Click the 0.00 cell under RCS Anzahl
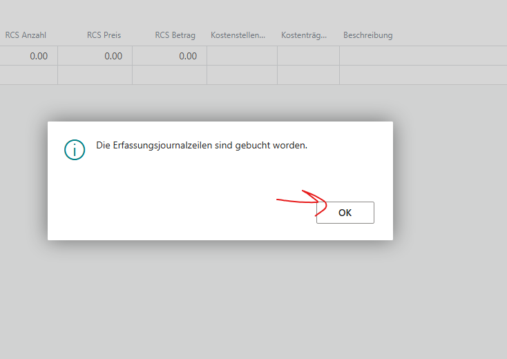The image size is (507, 359). click(x=29, y=56)
